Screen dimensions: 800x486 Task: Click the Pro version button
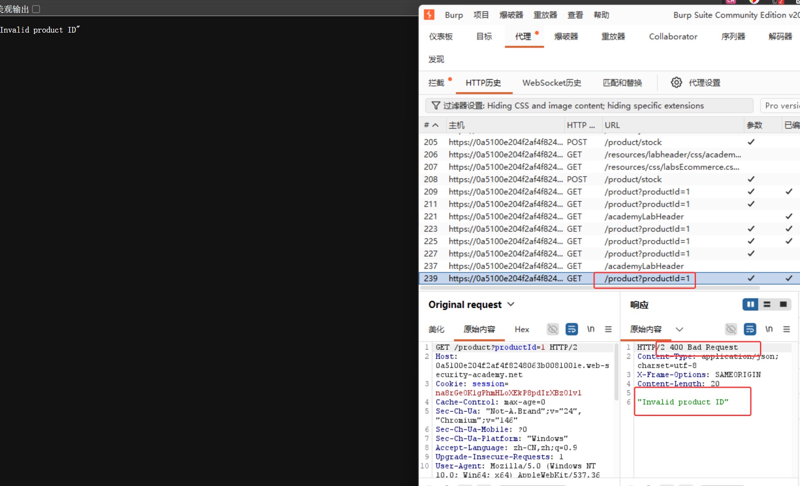pos(781,106)
